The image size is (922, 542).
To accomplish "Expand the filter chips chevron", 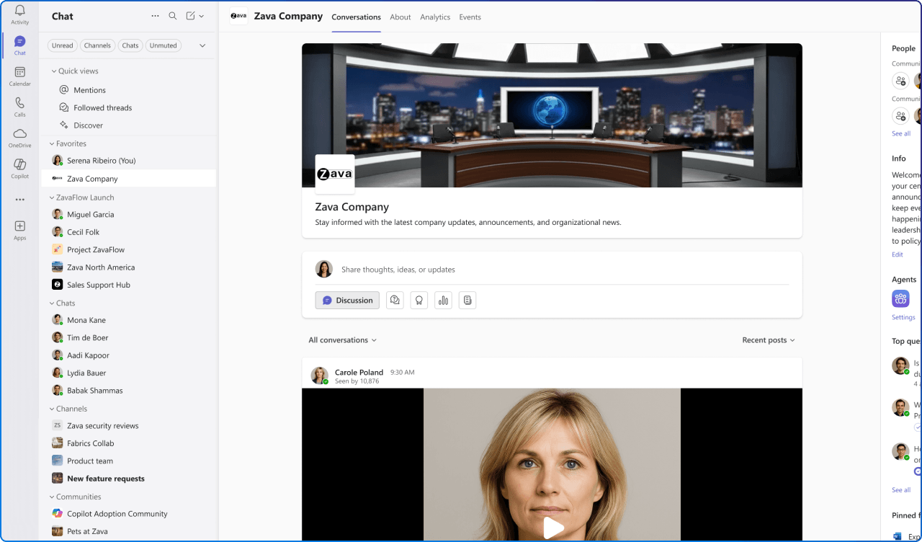I will coord(202,45).
